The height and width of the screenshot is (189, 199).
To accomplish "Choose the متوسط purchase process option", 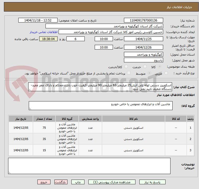I will (x=149, y=73).
